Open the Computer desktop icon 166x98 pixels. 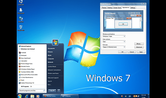[x=21, y=3]
